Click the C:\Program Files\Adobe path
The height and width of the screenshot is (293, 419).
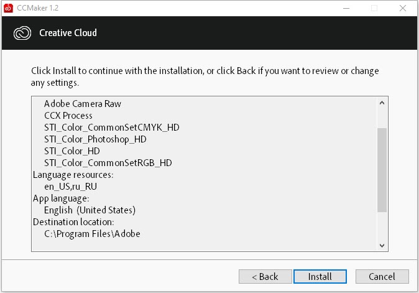[92, 234]
